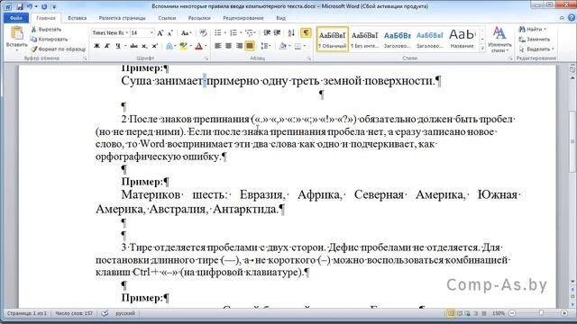This screenshot has width=577, height=324.
Task: Open the font size 14 dropdown
Action: [151, 32]
